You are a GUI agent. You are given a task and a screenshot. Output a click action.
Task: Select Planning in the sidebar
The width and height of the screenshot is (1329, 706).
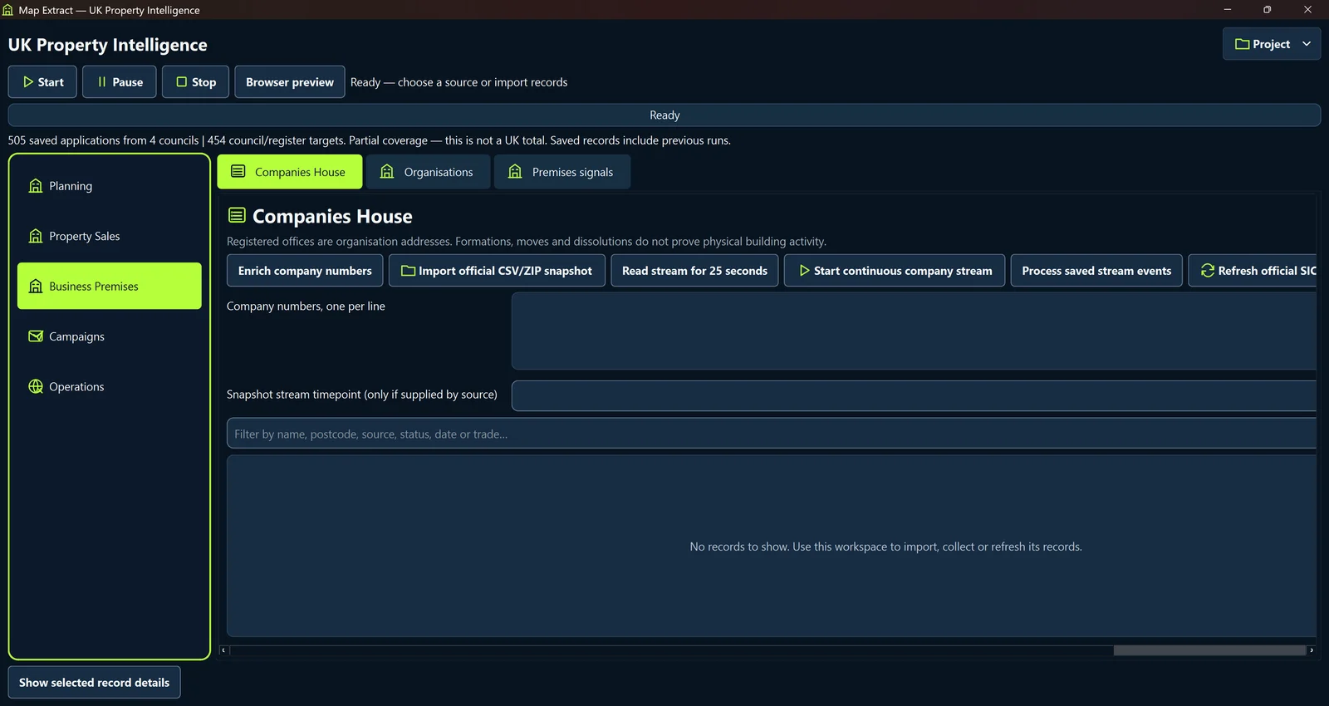pyautogui.click(x=110, y=186)
